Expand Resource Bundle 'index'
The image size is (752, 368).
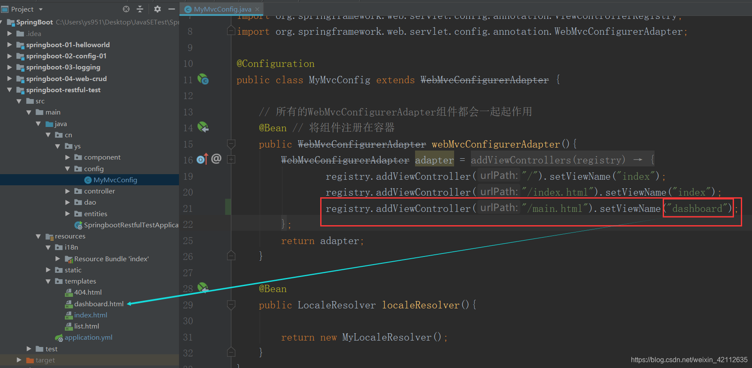(x=58, y=259)
